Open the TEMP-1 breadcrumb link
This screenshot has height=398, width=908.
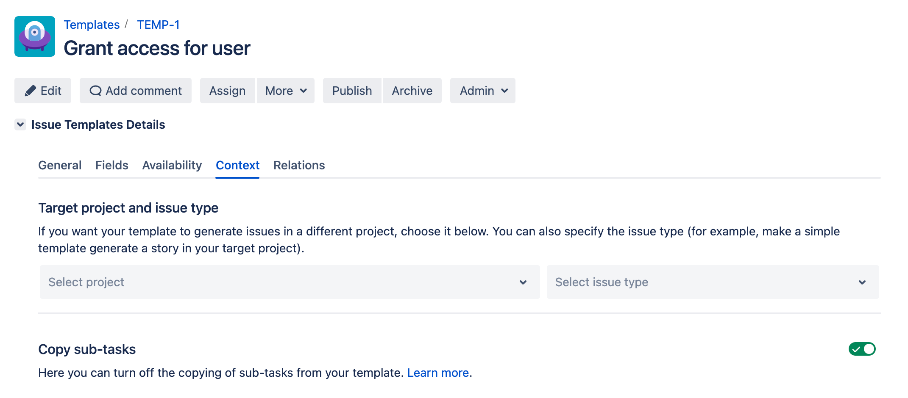pyautogui.click(x=159, y=25)
